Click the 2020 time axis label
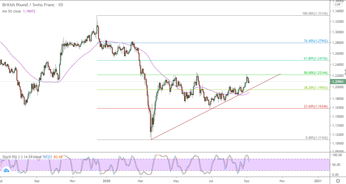346x184 pixels. [107, 180]
